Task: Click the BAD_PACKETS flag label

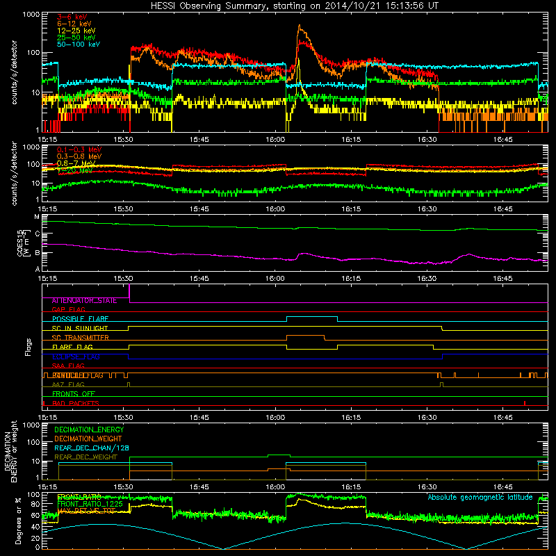Action: pyautogui.click(x=76, y=404)
